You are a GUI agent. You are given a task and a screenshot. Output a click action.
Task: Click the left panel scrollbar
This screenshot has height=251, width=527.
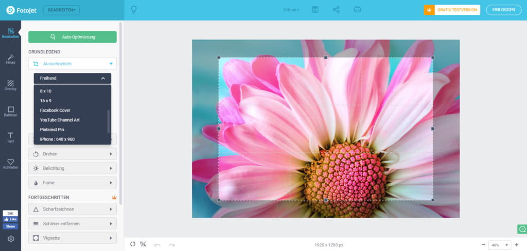point(120,113)
